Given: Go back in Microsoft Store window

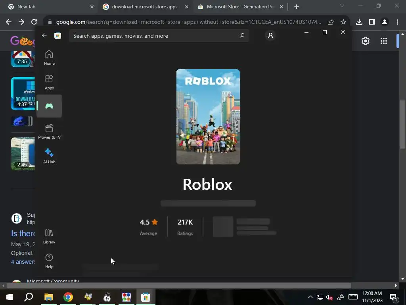Looking at the screenshot, I should coord(44,35).
